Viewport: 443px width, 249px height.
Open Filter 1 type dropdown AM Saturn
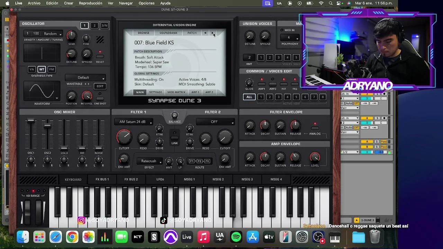coord(134,122)
